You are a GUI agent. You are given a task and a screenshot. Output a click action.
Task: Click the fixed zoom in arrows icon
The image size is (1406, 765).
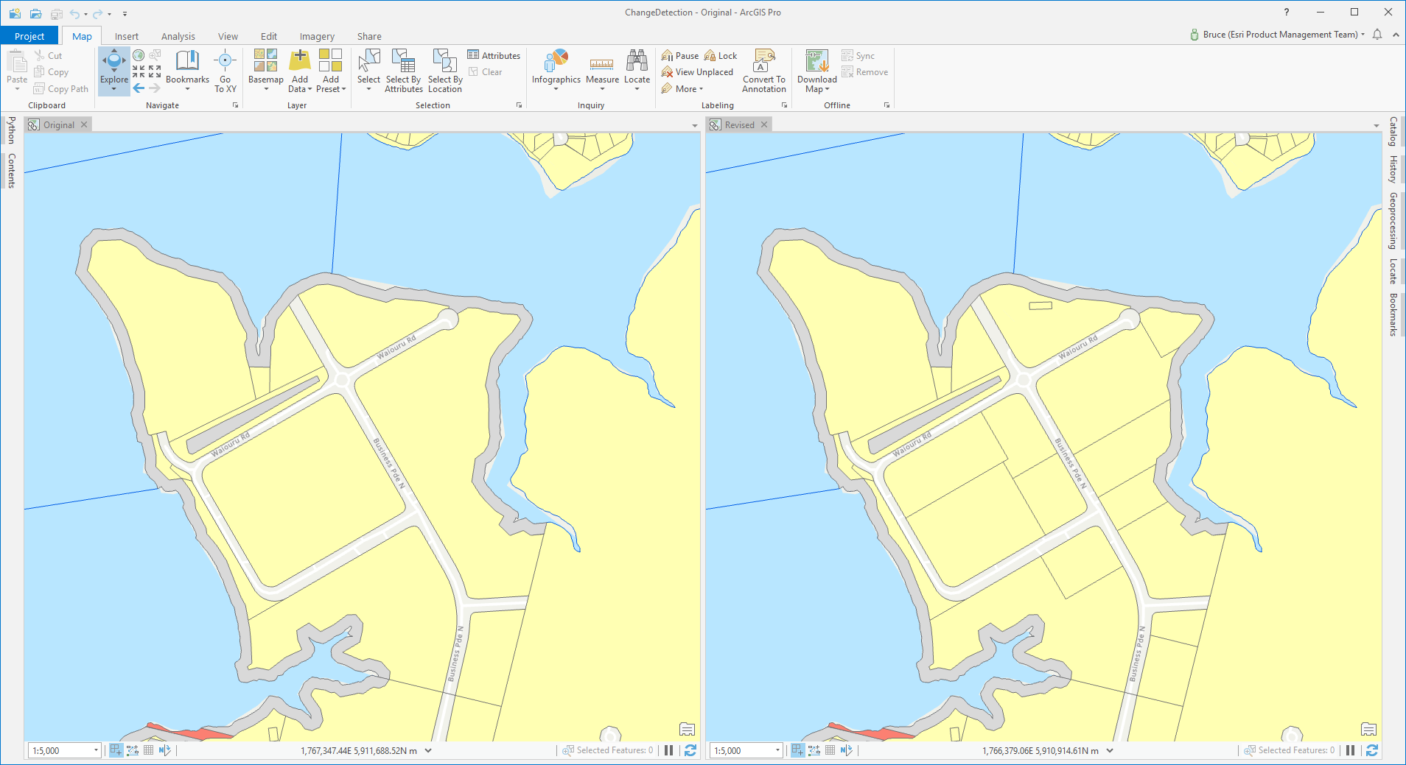point(139,71)
